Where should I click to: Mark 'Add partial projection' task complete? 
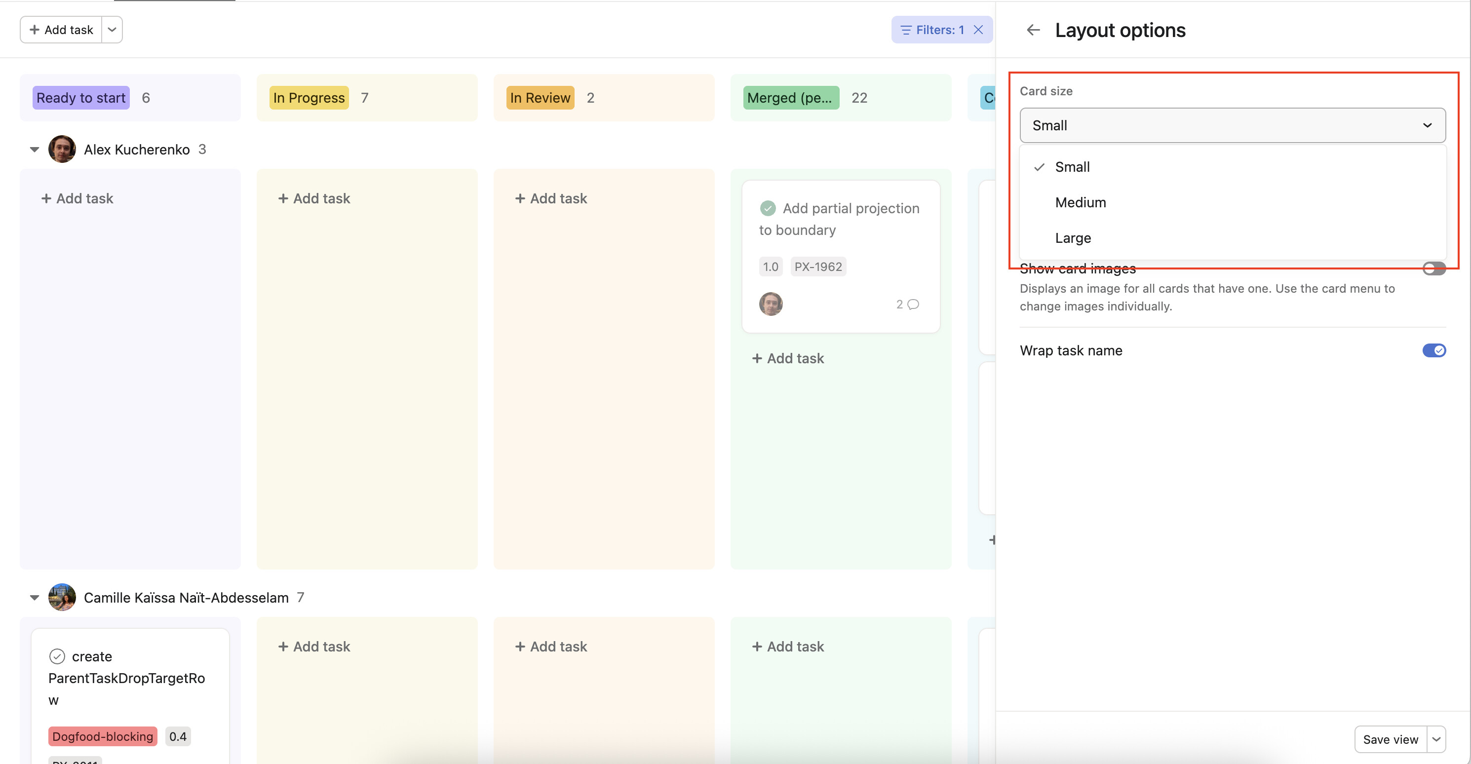point(768,208)
